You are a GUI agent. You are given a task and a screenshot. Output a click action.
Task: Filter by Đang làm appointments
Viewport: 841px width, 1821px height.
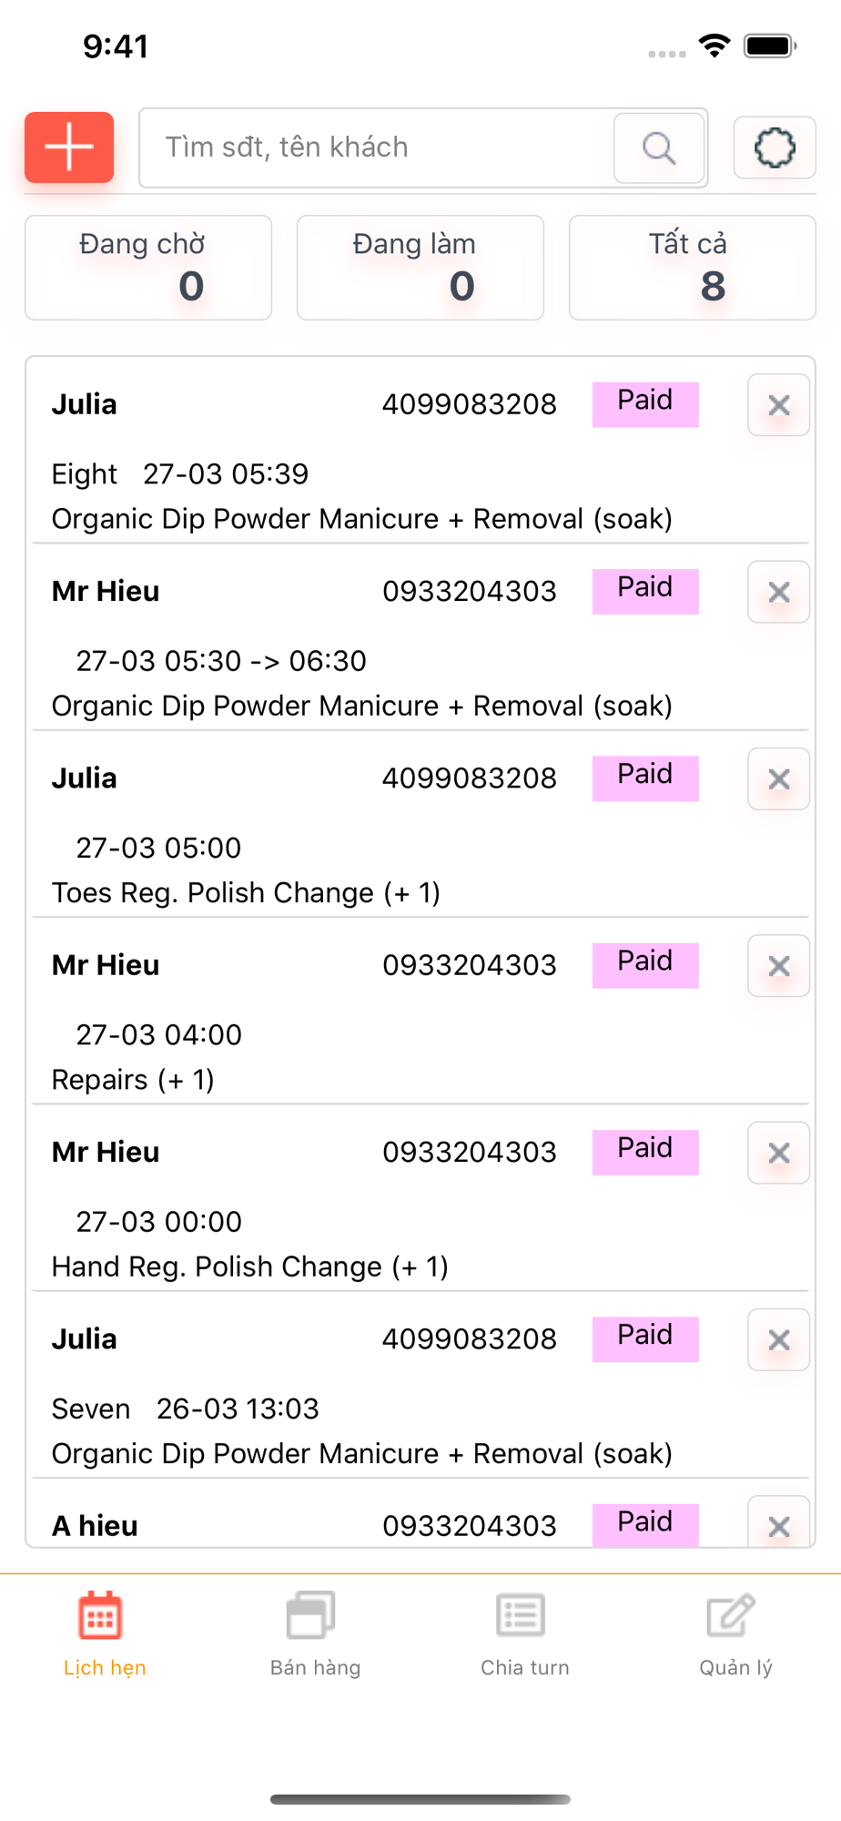pyautogui.click(x=420, y=268)
